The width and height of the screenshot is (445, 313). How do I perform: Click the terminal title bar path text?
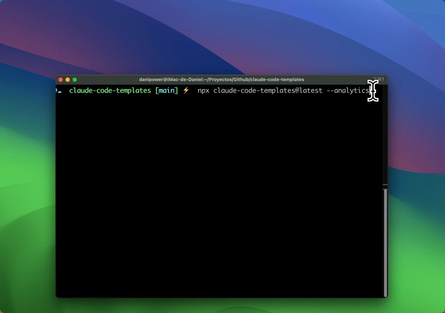(x=221, y=80)
